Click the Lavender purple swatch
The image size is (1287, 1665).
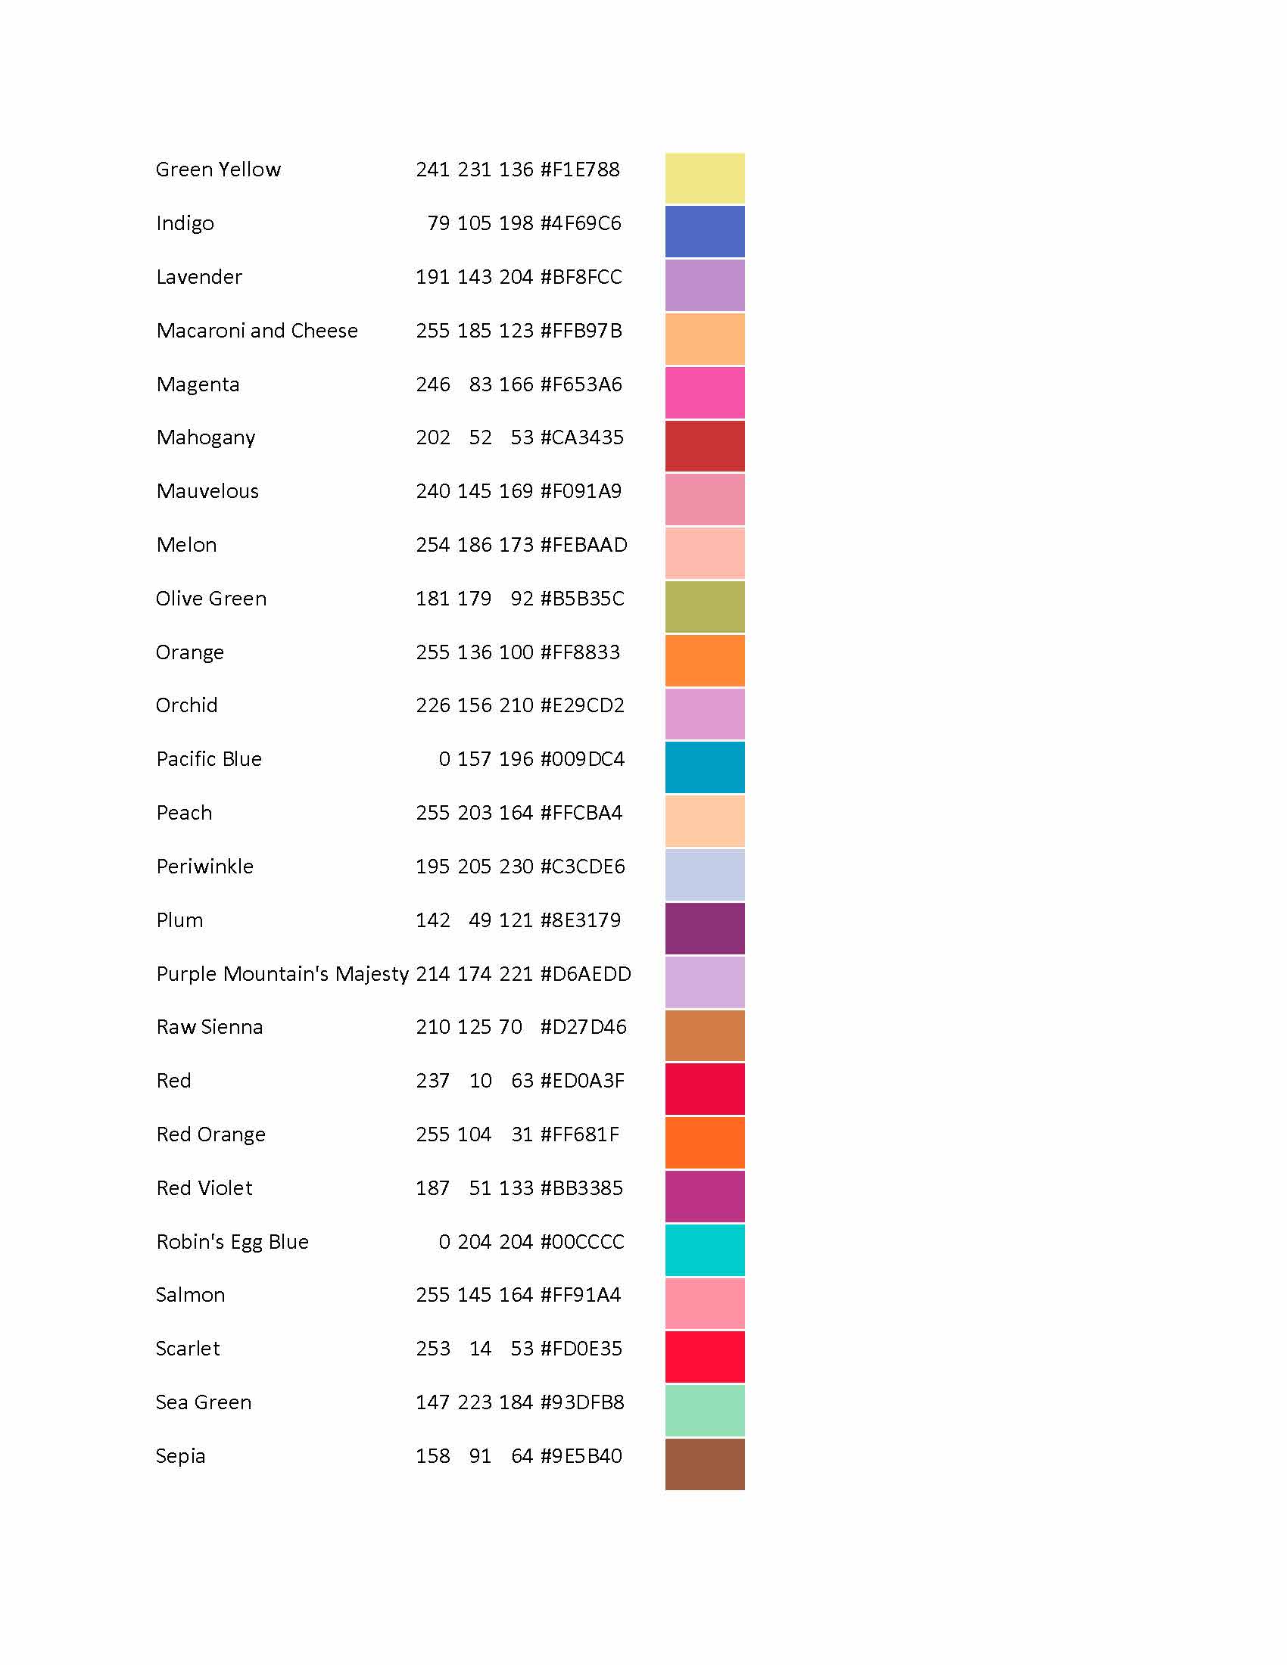(705, 285)
